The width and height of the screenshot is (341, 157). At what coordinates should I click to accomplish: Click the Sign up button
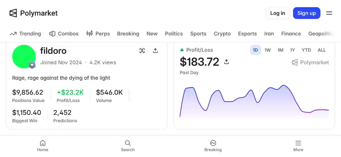click(x=307, y=13)
